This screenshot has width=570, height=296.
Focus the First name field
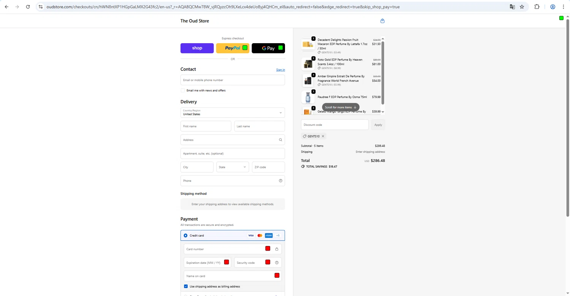(206, 126)
